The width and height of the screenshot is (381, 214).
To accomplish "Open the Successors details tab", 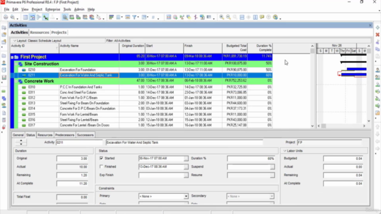I will pyautogui.click(x=85, y=135).
